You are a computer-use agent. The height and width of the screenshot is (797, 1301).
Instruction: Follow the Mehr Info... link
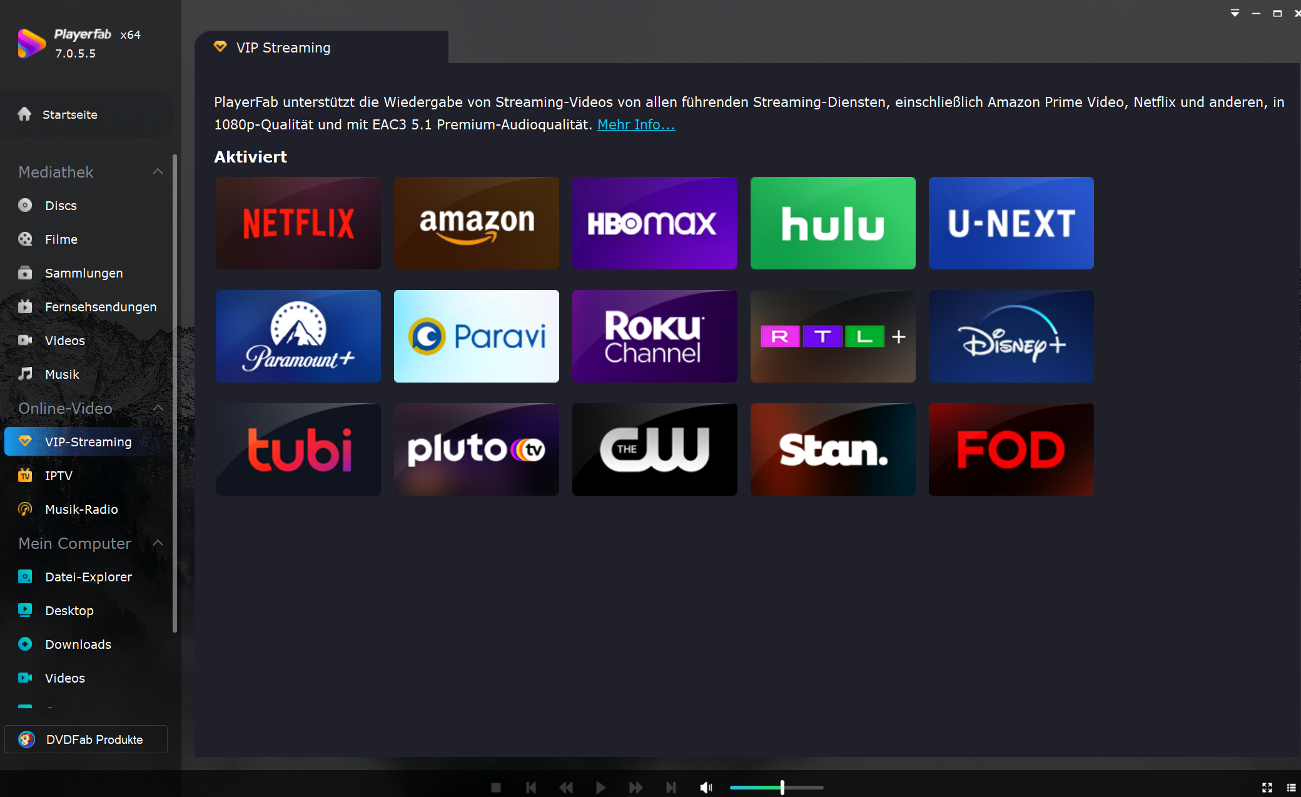pos(636,124)
